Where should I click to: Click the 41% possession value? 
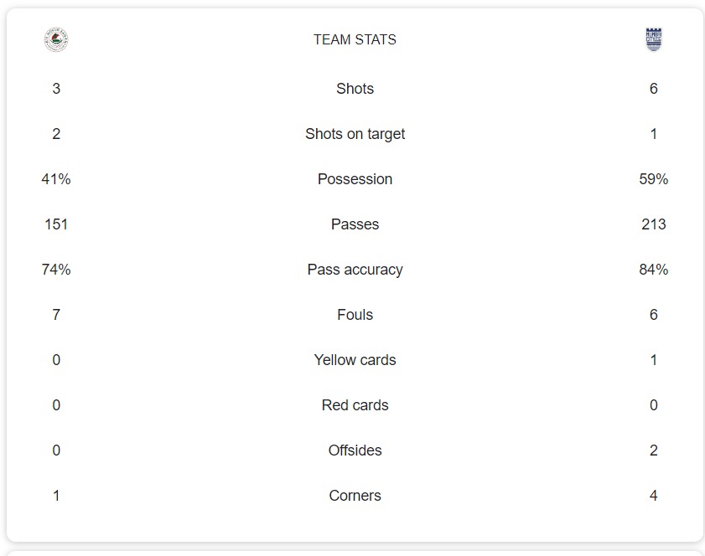(56, 179)
